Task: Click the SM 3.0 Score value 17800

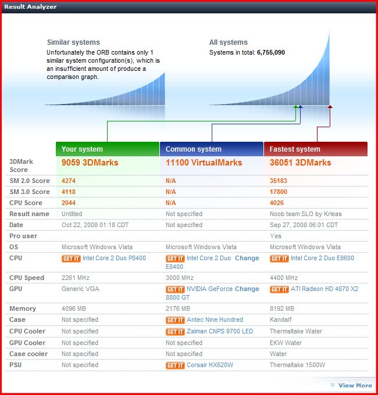Action: click(279, 192)
